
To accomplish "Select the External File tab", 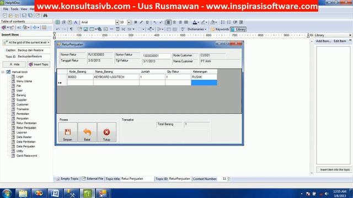I will coord(93,179).
